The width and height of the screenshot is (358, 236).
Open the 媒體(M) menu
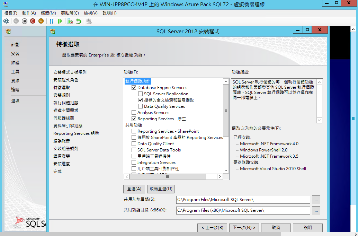[48, 13]
